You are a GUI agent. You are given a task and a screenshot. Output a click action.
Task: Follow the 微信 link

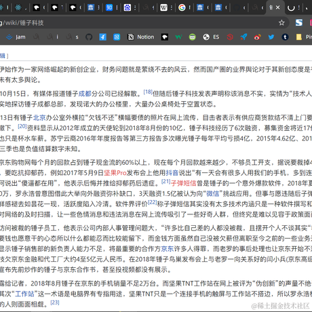coord(212,193)
